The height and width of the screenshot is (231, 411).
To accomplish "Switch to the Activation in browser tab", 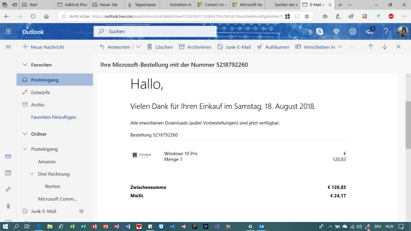I will click(177, 5).
